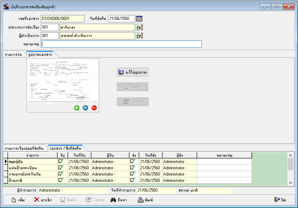Click the ยกเลิก red X button
Image resolution: width=298 pixels, height=208 pixels.
pos(43,200)
